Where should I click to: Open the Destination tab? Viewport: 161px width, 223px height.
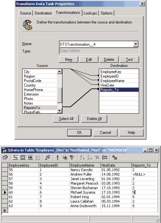[x=43, y=13]
